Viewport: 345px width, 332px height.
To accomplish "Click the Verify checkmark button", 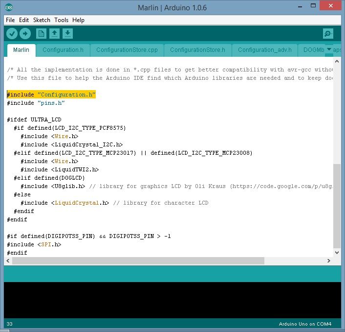I will click(12, 34).
